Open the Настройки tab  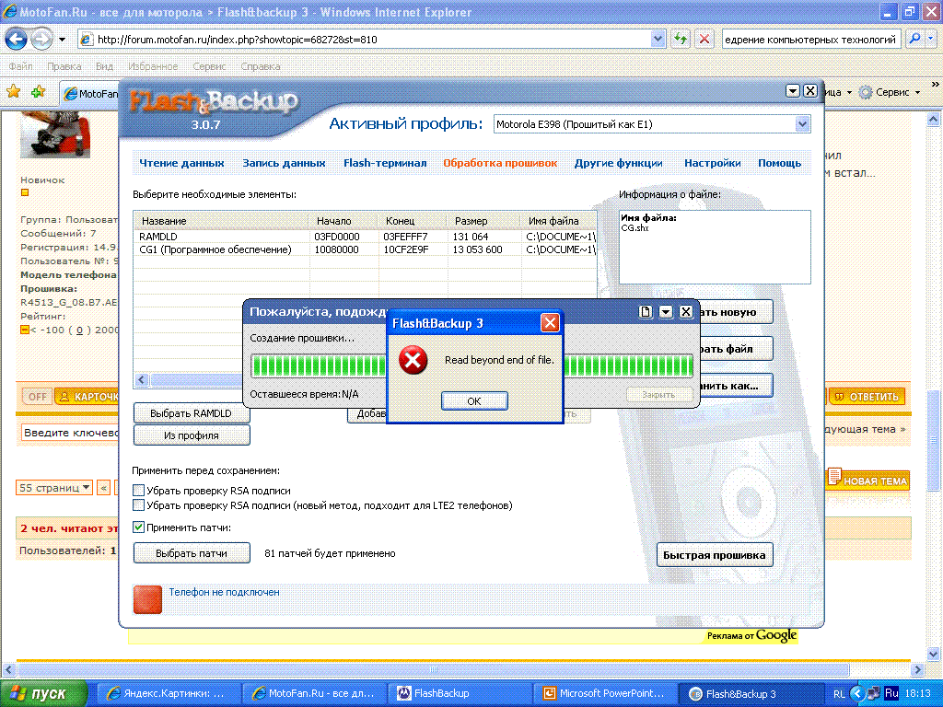712,163
